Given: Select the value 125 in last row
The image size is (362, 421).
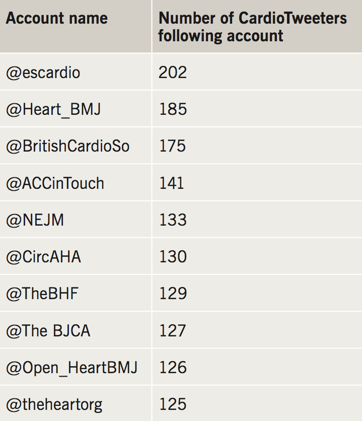Looking at the screenshot, I should [173, 404].
